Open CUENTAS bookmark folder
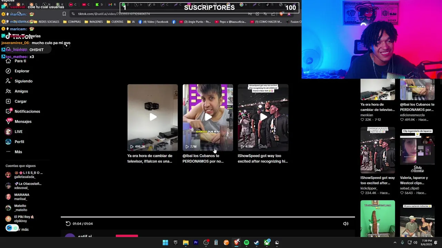442x248 pixels. (x=115, y=22)
